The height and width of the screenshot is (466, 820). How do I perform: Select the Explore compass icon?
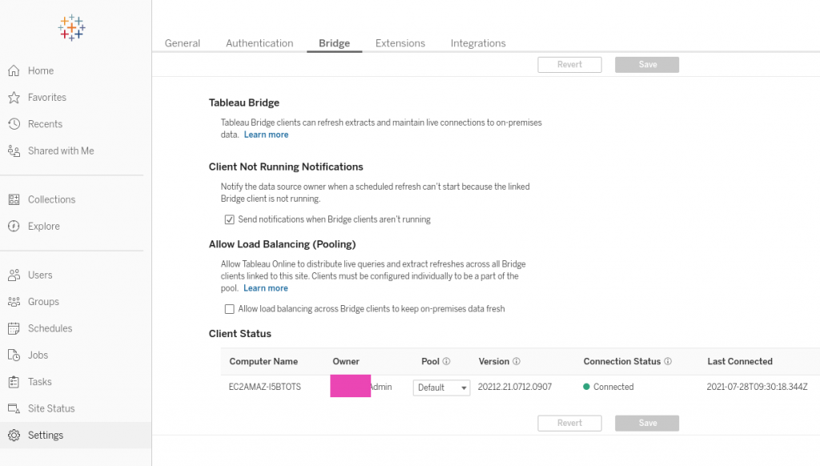(x=13, y=226)
